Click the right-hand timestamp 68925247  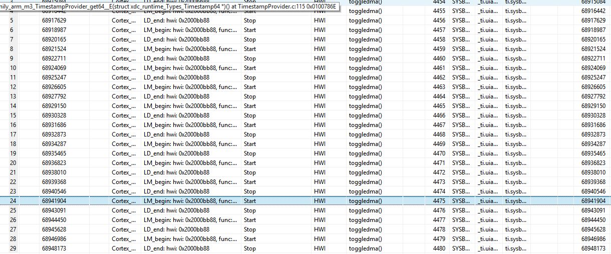[593, 77]
